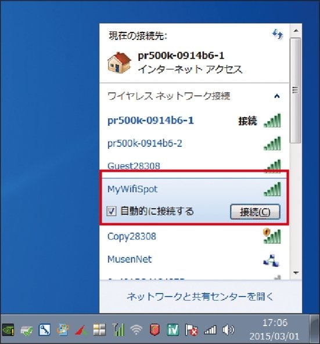
Task: Open ネットワークと共有センターを開く link
Action: coord(200,296)
